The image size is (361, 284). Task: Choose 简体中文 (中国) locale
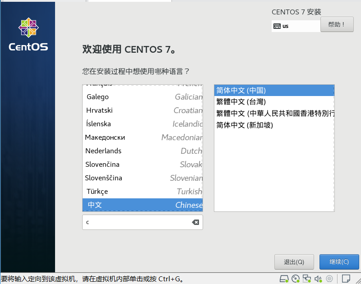274,90
